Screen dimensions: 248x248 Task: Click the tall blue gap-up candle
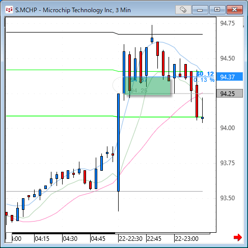click(118, 142)
